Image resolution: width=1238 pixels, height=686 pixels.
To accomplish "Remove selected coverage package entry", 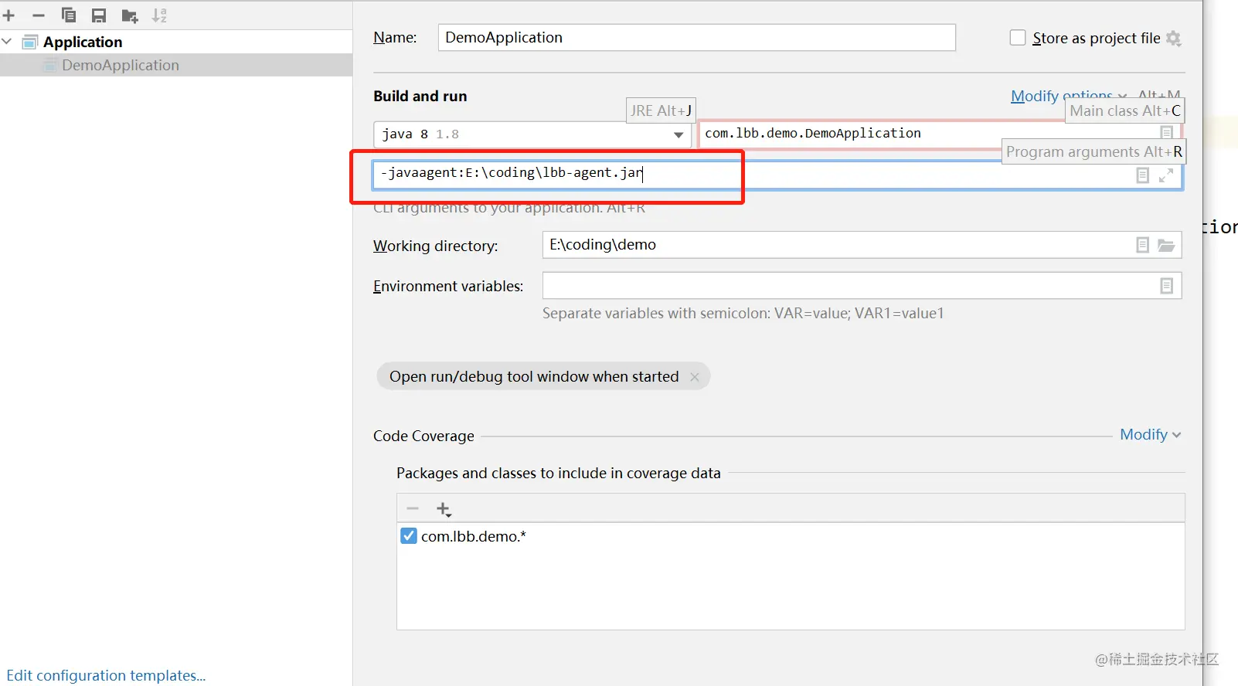I will (413, 508).
